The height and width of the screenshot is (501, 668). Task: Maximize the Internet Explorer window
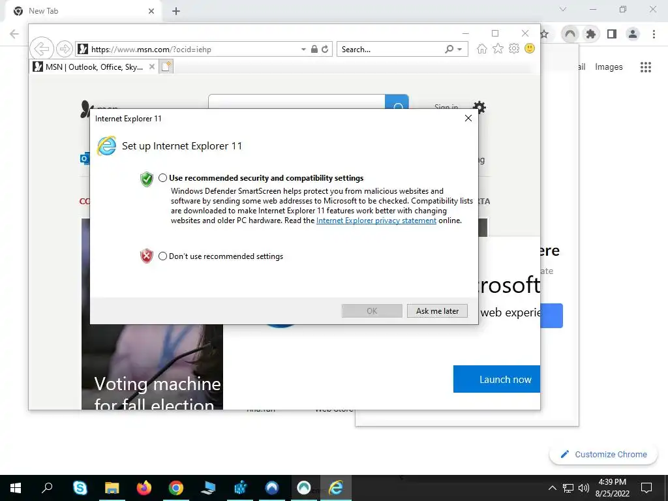[495, 33]
